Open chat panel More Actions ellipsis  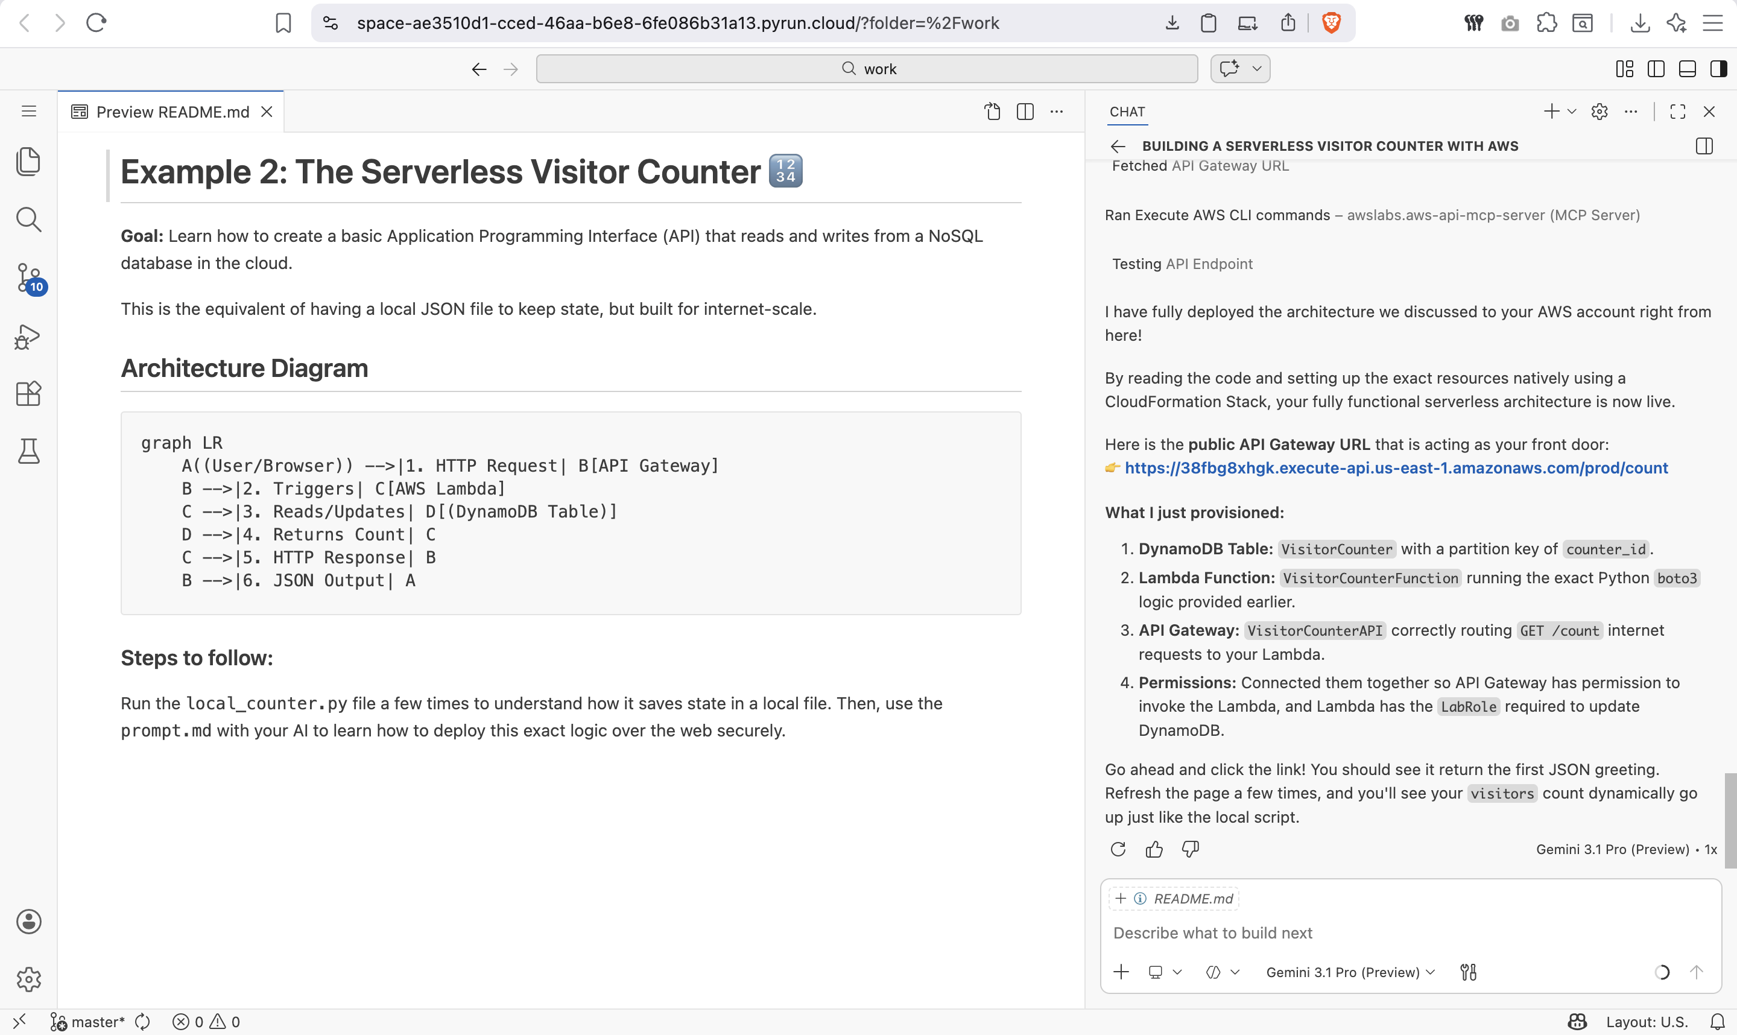click(1631, 112)
